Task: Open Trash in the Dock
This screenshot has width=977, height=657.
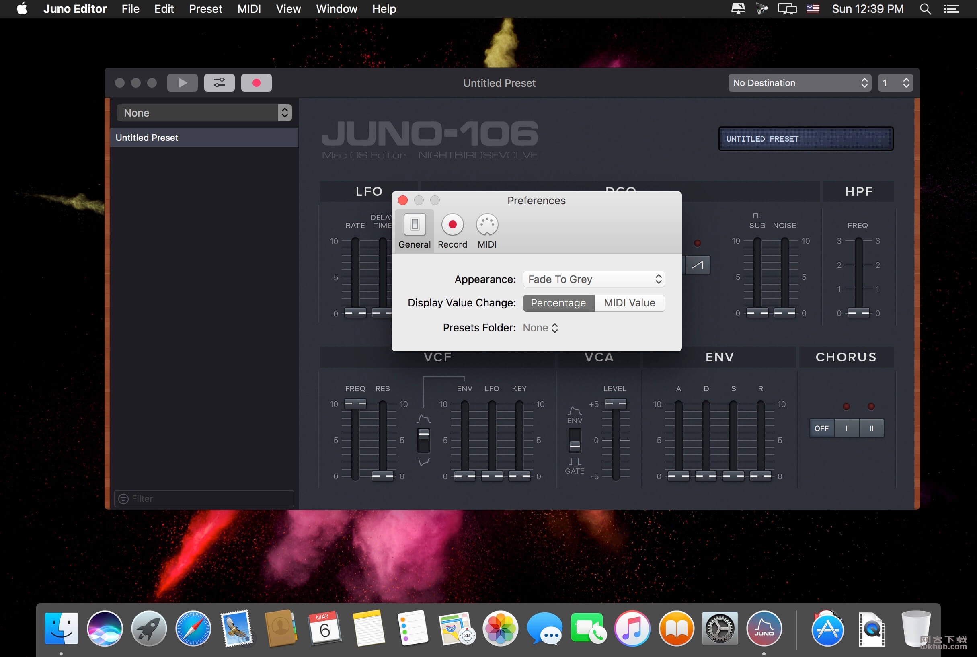Action: pyautogui.click(x=916, y=628)
